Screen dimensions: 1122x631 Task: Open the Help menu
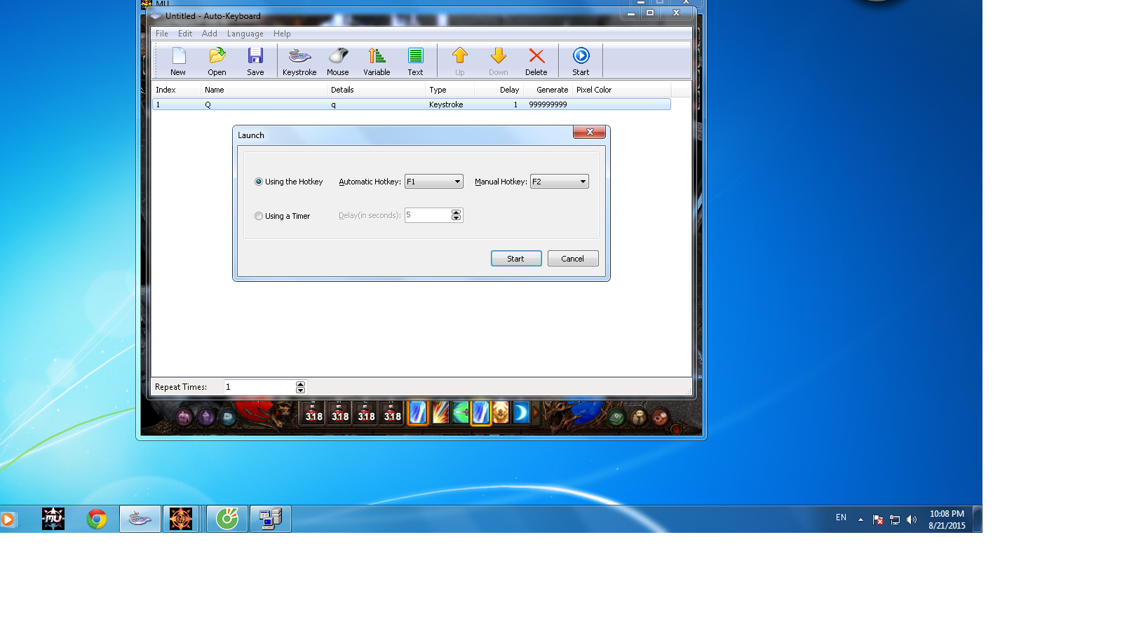click(282, 34)
